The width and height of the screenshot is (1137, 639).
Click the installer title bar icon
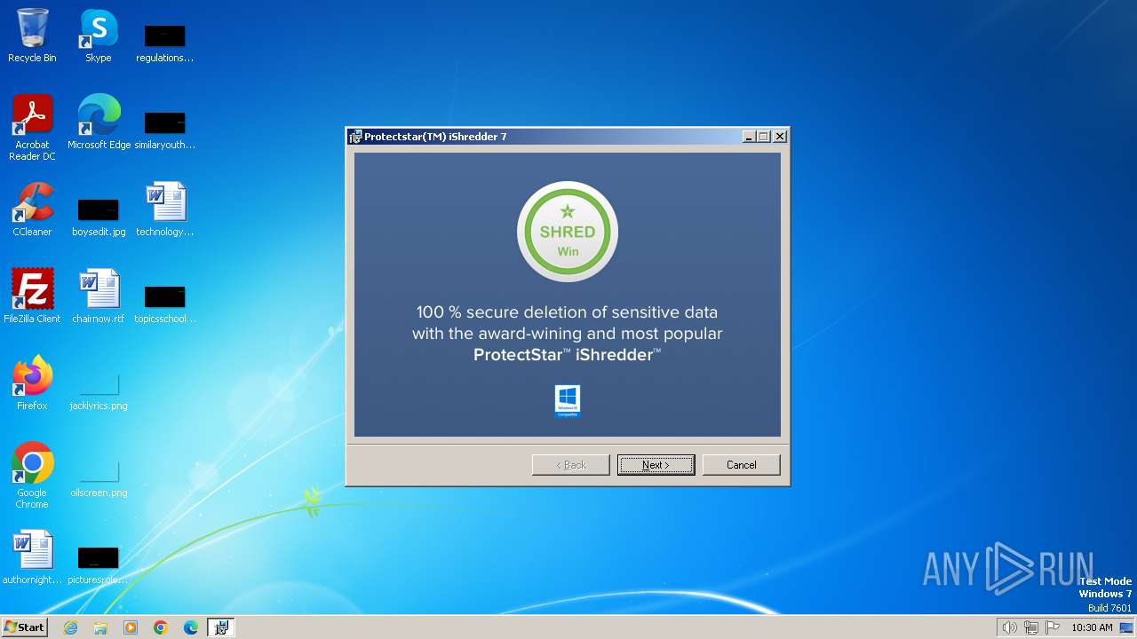click(356, 137)
